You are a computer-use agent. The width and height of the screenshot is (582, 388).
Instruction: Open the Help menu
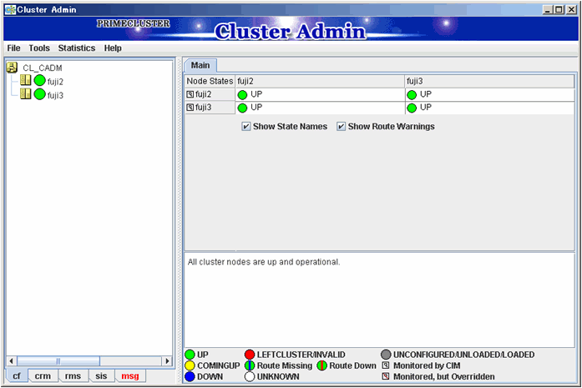click(x=113, y=48)
